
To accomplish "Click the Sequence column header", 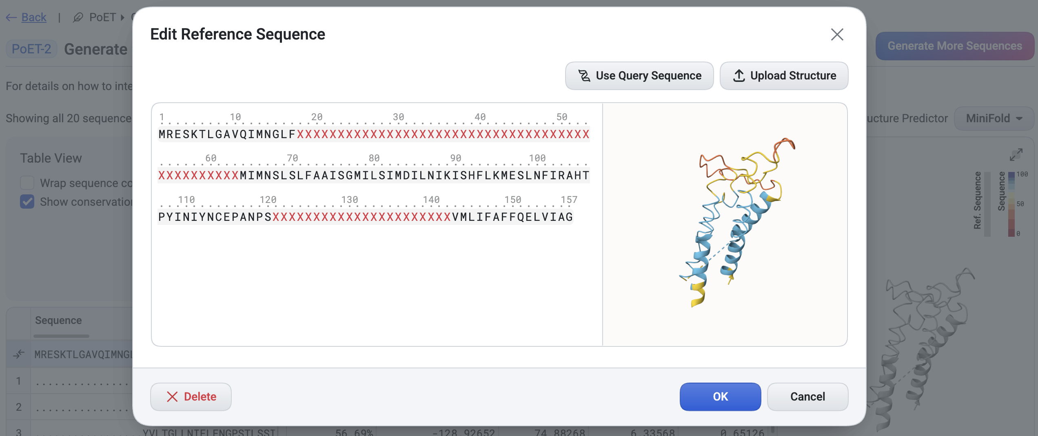I will pos(58,320).
